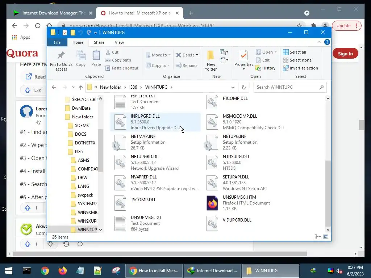This screenshot has width=371, height=278.
Task: Reload the Chrome page
Action: (38, 26)
